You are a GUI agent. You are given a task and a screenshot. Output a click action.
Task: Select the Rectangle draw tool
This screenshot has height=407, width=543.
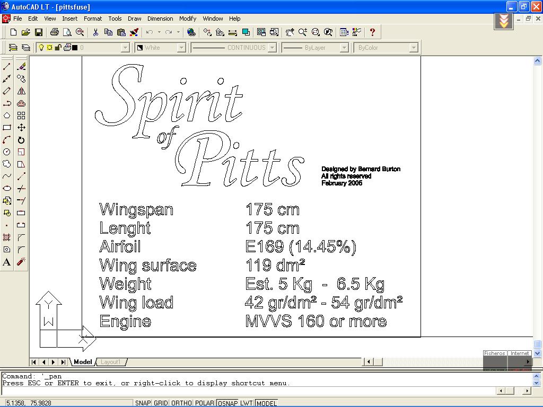7,128
